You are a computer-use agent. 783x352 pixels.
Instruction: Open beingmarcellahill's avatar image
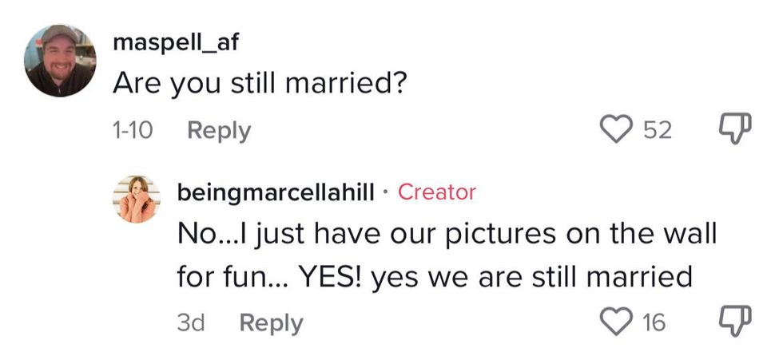(136, 199)
